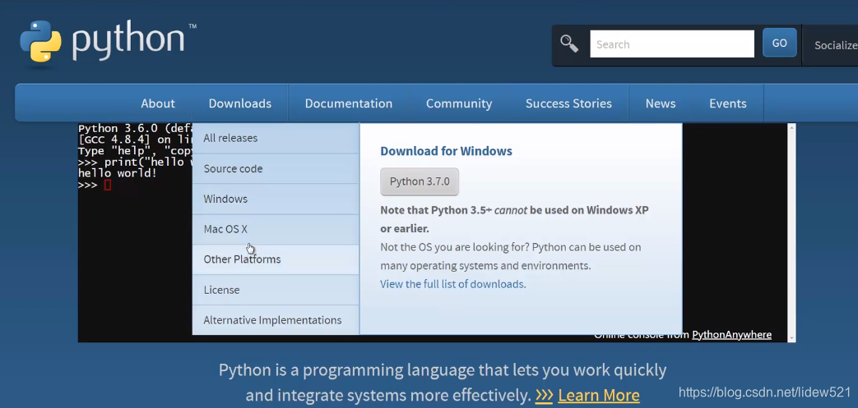Select Other Platforms in Downloads dropdown
858x408 pixels.
point(276,259)
